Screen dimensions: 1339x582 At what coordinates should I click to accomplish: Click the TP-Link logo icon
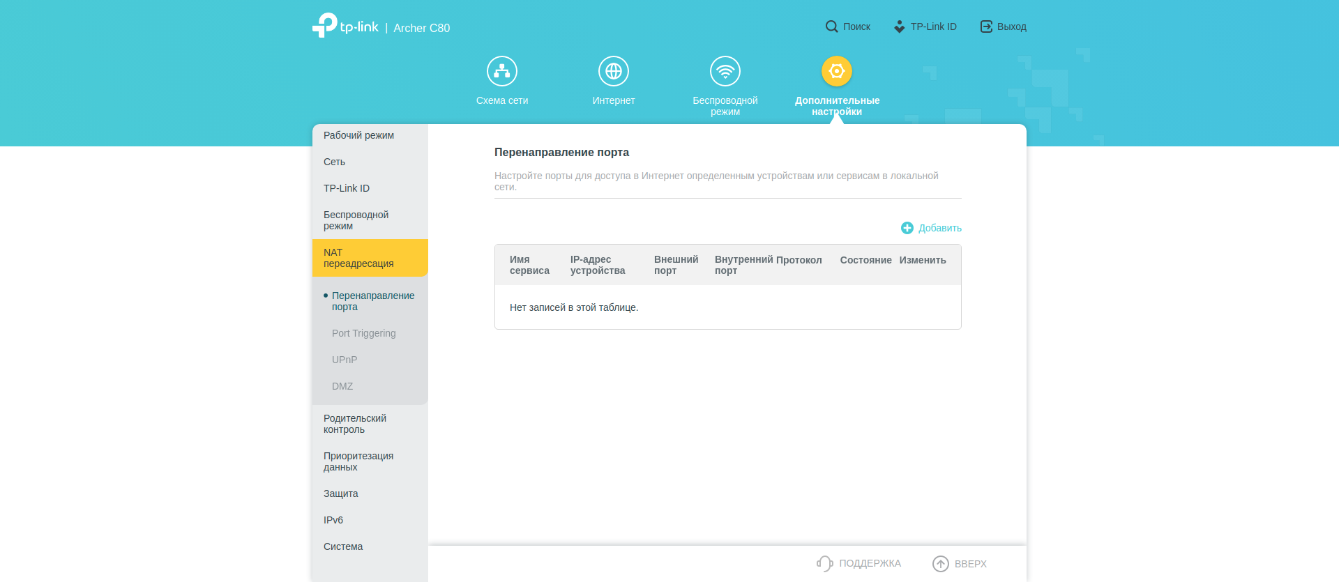pyautogui.click(x=325, y=26)
